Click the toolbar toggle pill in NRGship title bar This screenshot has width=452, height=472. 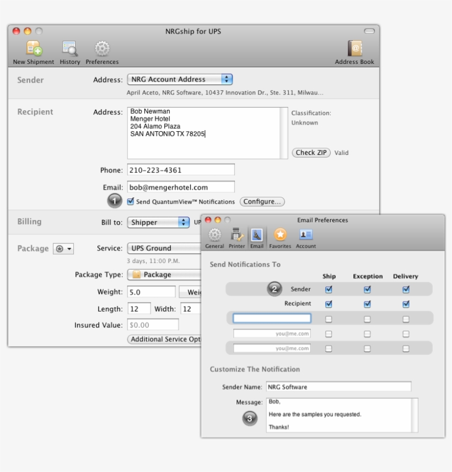tap(369, 31)
